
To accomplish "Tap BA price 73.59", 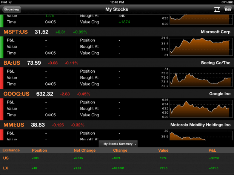I will tap(34, 63).
